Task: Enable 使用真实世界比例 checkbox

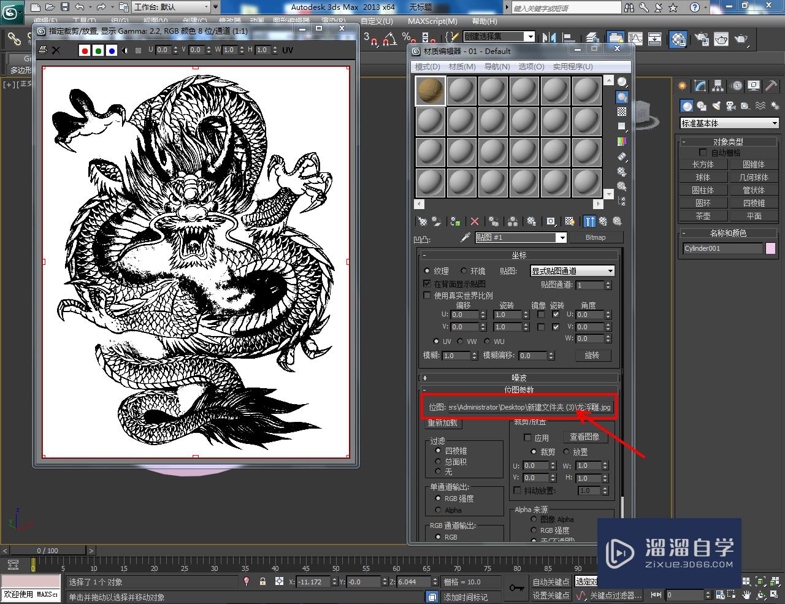Action: [427, 296]
